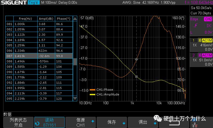213x128 pixels.
Task: Select table row 092 with 1.884k
Action: [39, 83]
